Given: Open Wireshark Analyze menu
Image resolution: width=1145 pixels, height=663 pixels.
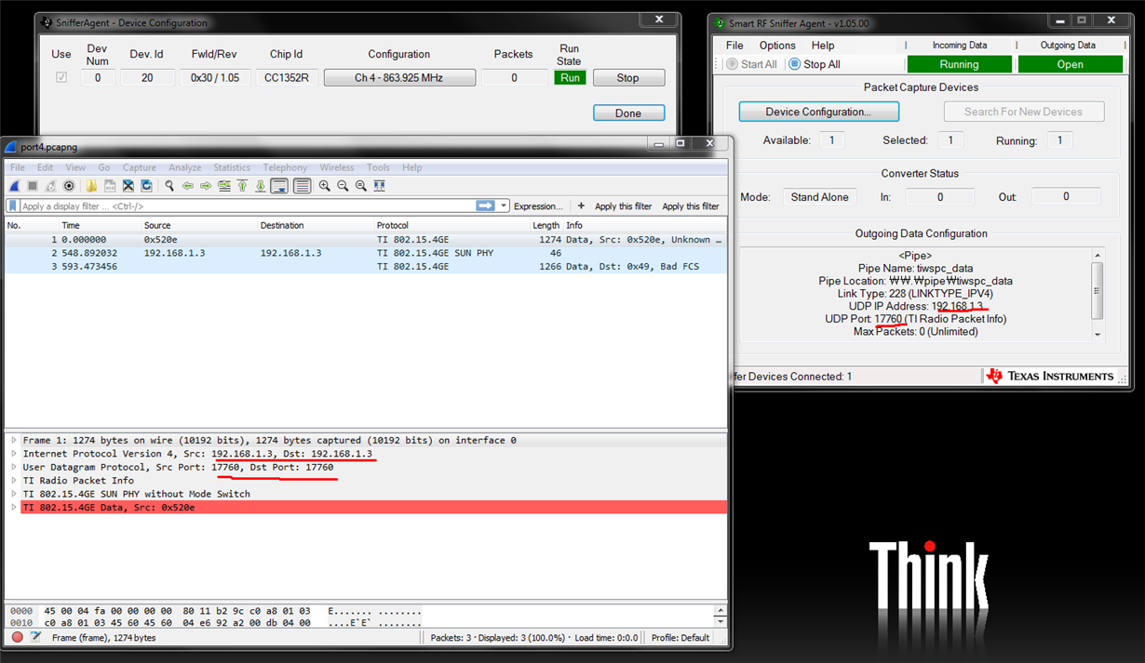Looking at the screenshot, I should click(x=184, y=167).
